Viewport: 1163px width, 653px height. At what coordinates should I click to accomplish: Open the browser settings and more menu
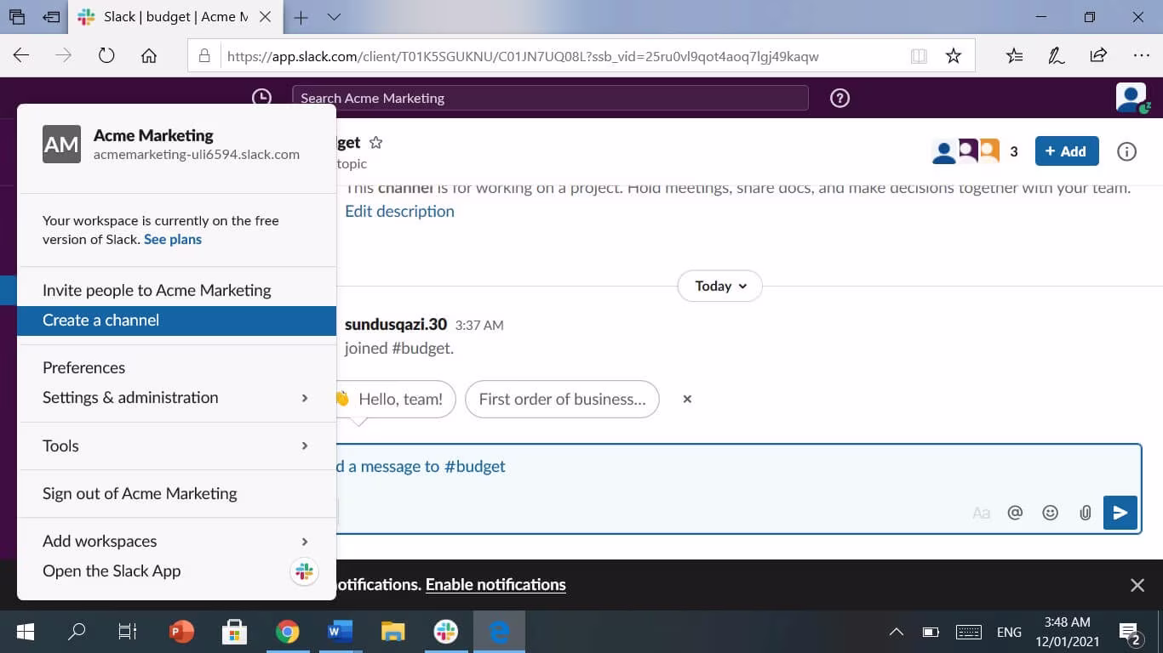pos(1142,56)
